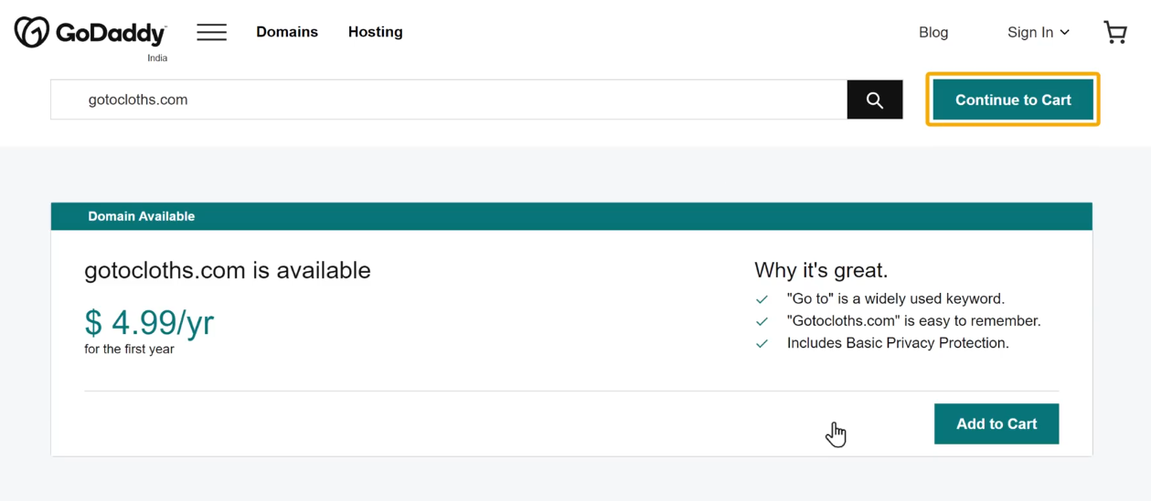Image resolution: width=1151 pixels, height=501 pixels.
Task: Click the magnifier search button
Action: pos(875,99)
